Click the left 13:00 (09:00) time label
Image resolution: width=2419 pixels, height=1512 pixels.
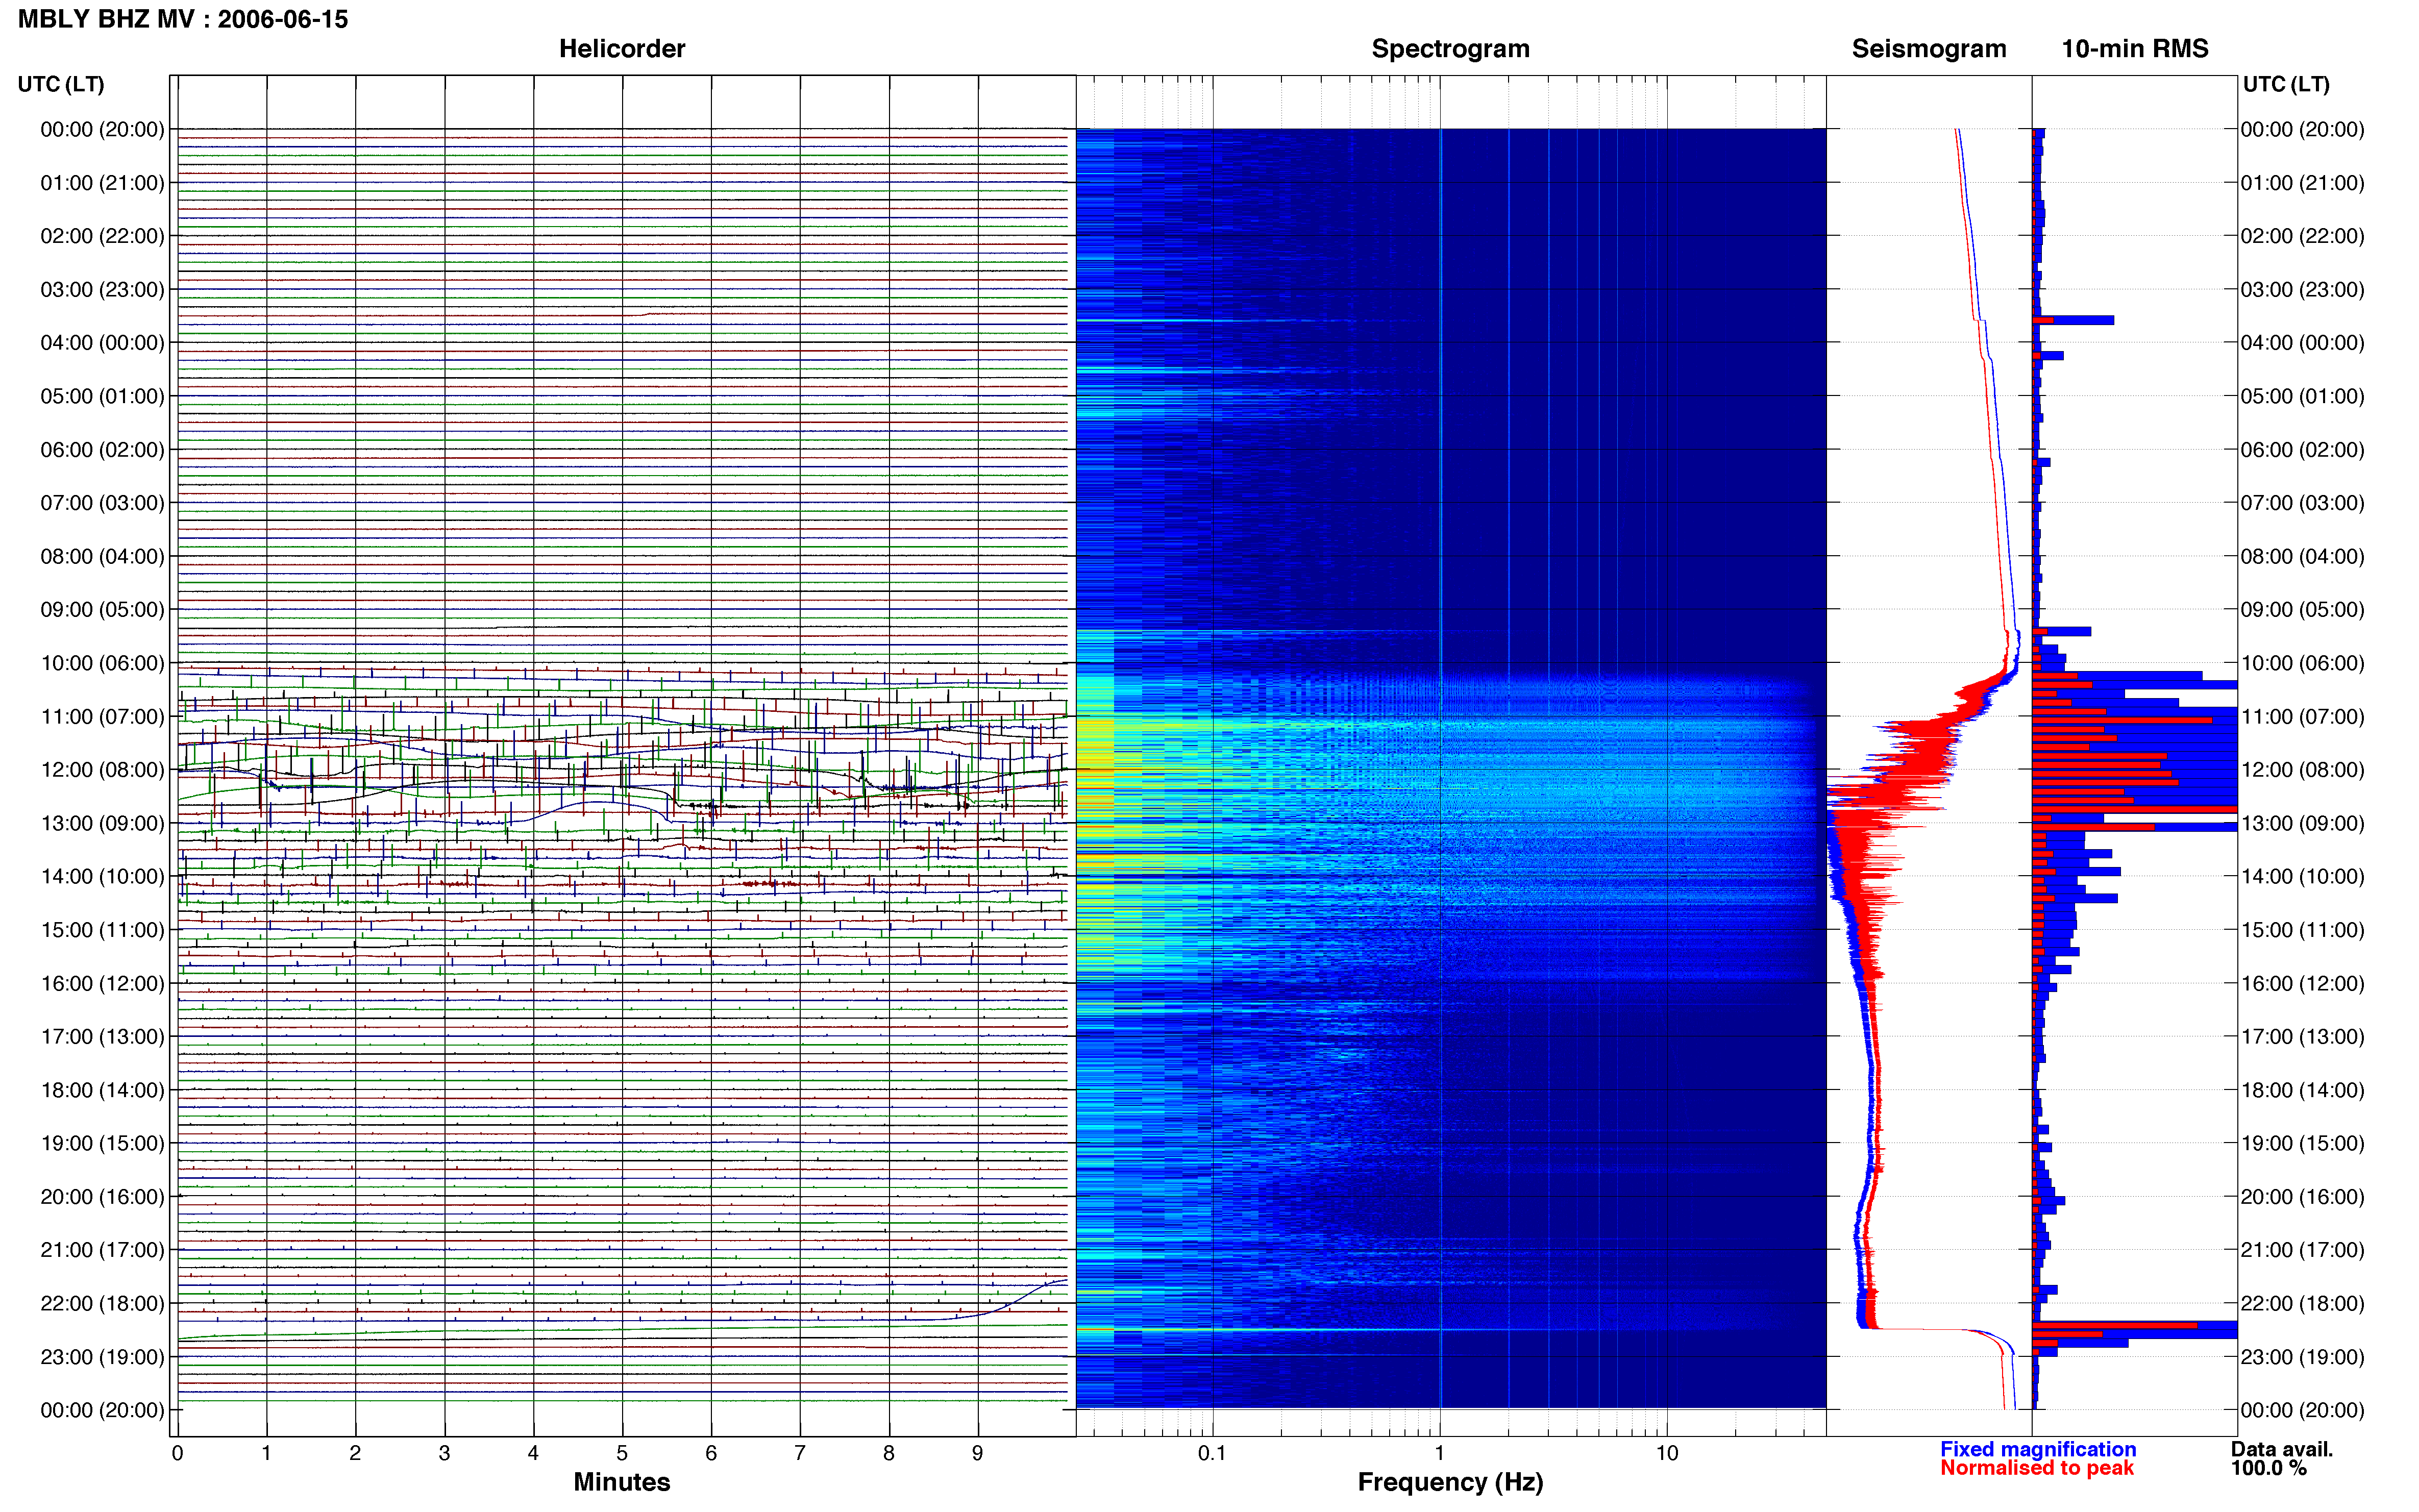click(x=102, y=823)
